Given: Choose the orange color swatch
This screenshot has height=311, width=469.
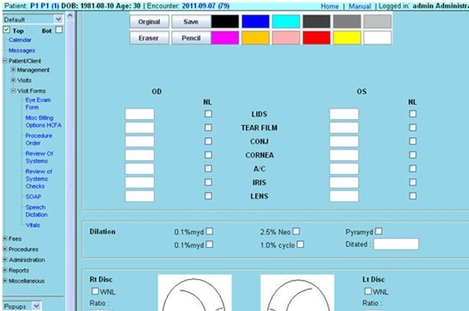Looking at the screenshot, I should [256, 38].
